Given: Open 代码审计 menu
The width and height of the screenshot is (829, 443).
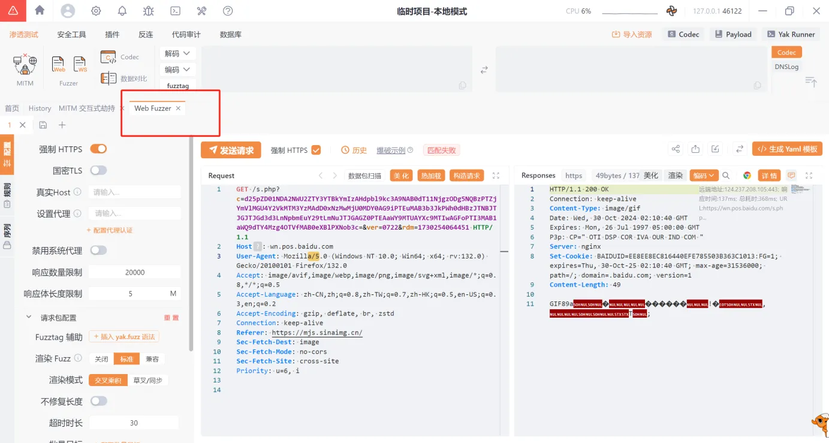Looking at the screenshot, I should (186, 34).
